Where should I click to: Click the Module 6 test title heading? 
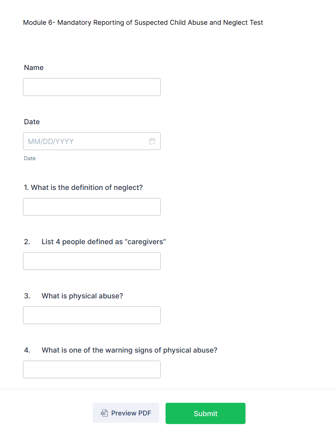pos(143,23)
